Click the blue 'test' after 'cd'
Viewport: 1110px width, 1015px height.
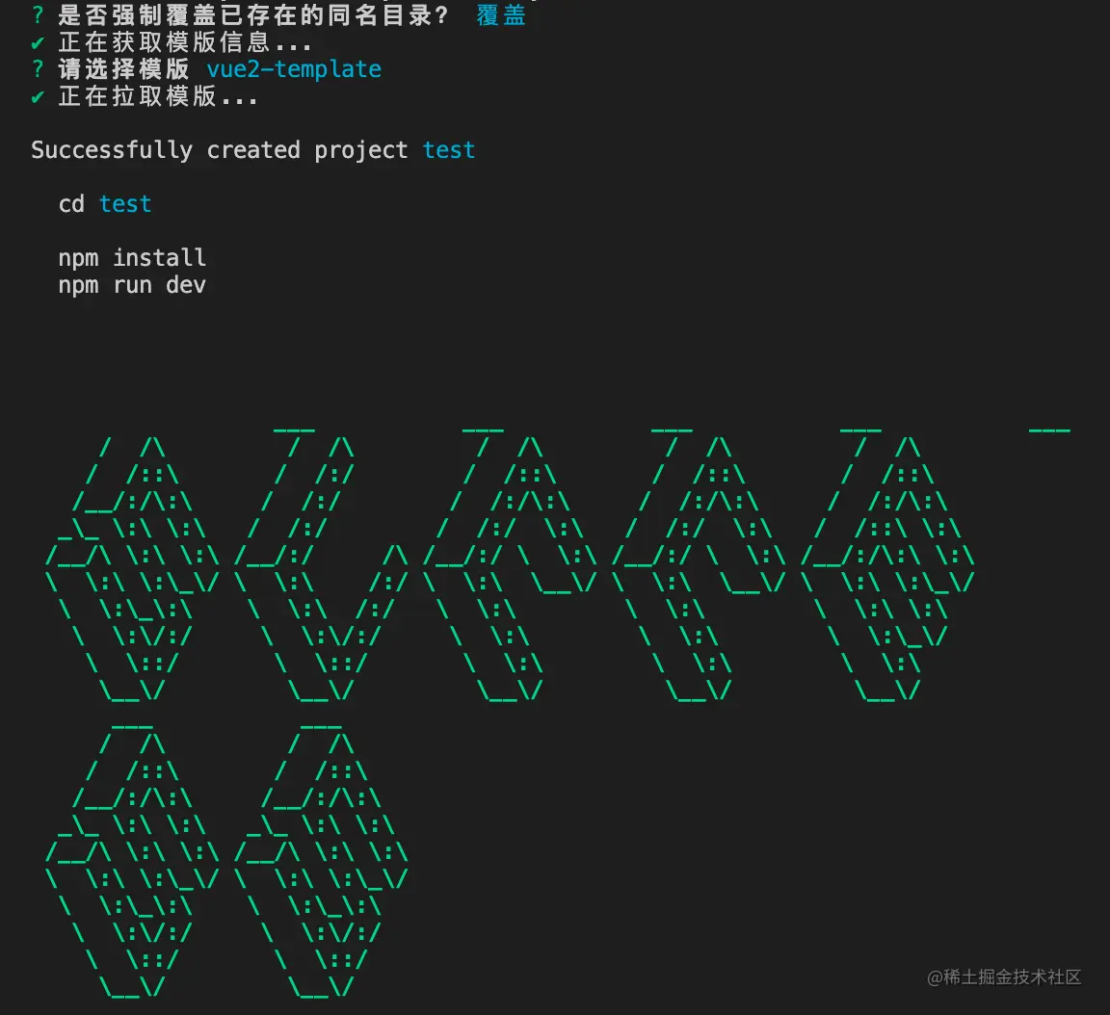coord(125,204)
